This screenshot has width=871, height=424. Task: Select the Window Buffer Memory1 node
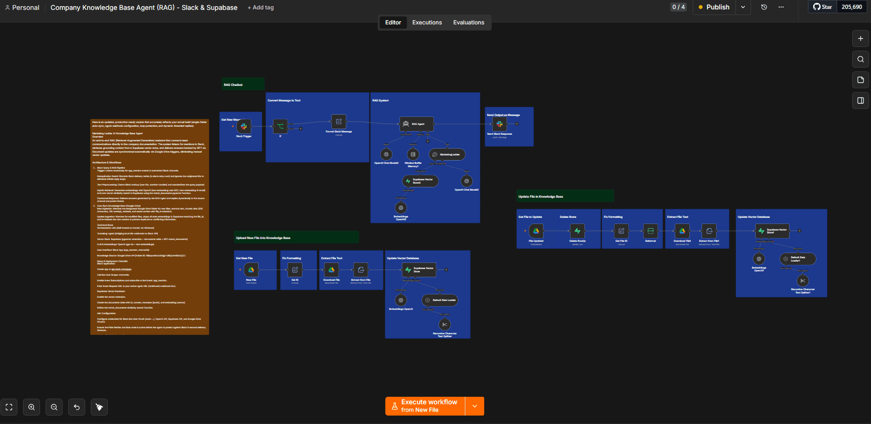coord(413,154)
